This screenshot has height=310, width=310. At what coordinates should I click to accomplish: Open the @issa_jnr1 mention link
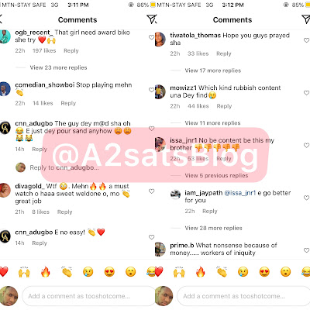[240, 193]
